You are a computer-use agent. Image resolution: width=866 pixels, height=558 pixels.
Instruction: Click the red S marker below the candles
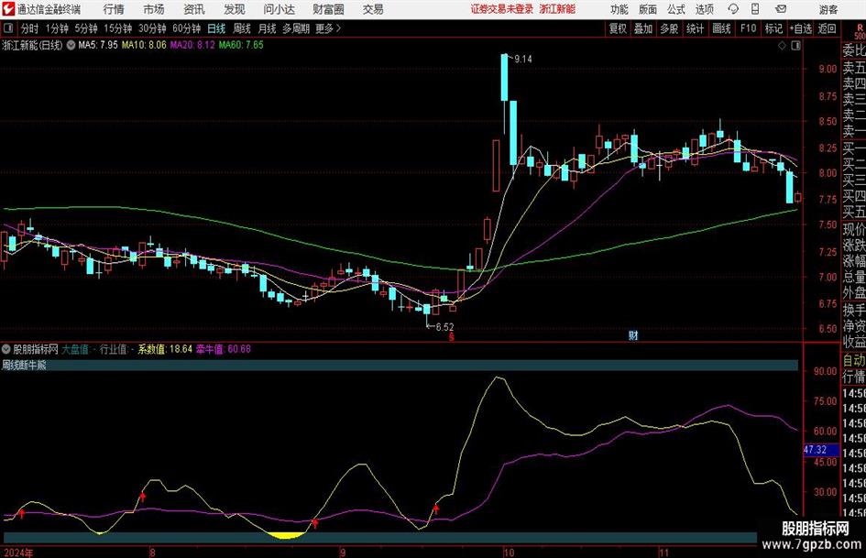click(451, 336)
